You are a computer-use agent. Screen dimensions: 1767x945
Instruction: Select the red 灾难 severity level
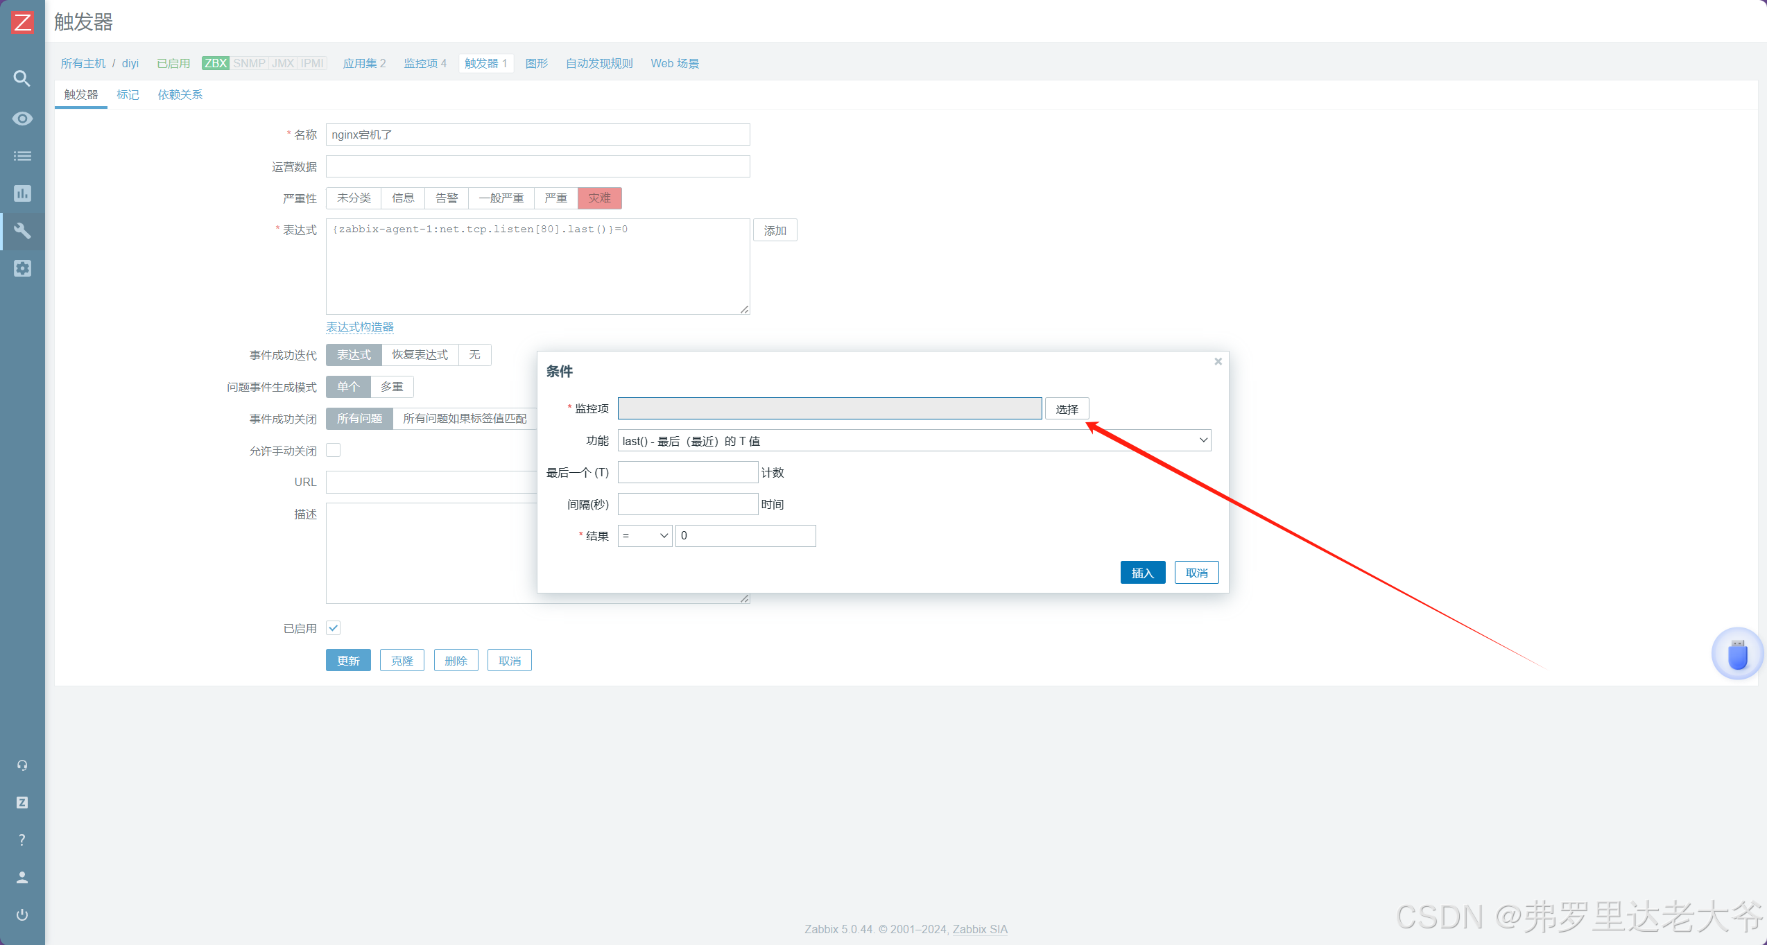(x=599, y=198)
